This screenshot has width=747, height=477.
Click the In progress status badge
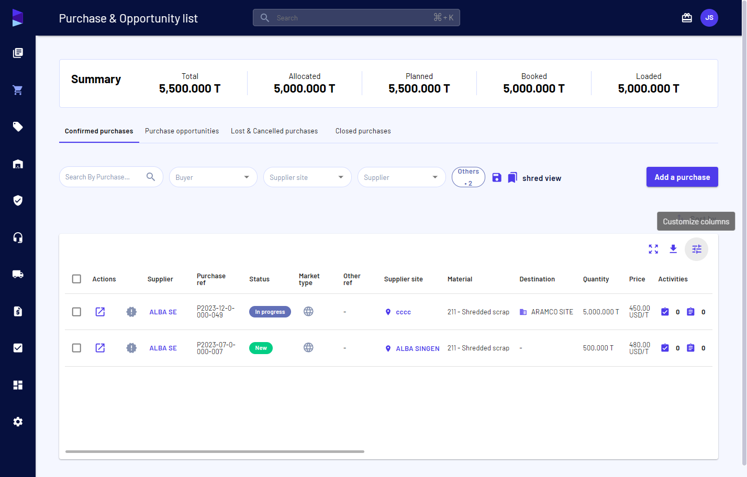coord(270,312)
